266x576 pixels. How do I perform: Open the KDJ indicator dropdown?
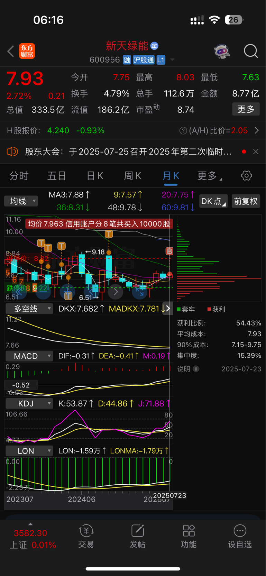[x=29, y=403]
